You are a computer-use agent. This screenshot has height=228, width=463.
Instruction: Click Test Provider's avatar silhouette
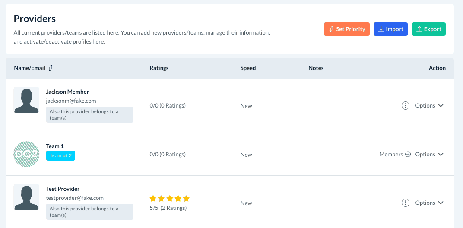[x=26, y=197]
